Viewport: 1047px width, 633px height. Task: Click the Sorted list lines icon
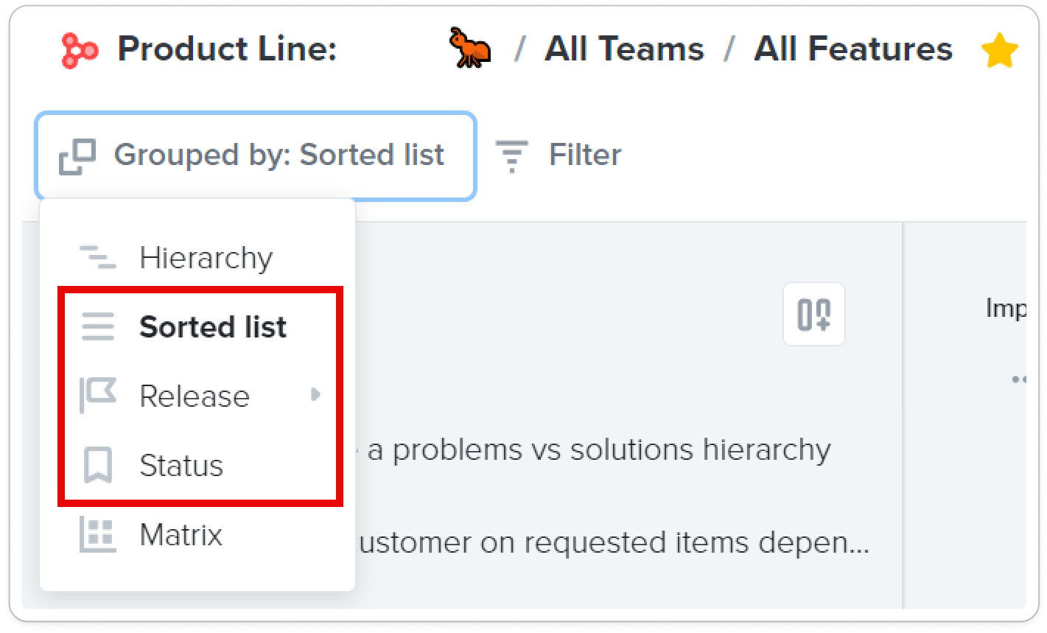point(97,326)
